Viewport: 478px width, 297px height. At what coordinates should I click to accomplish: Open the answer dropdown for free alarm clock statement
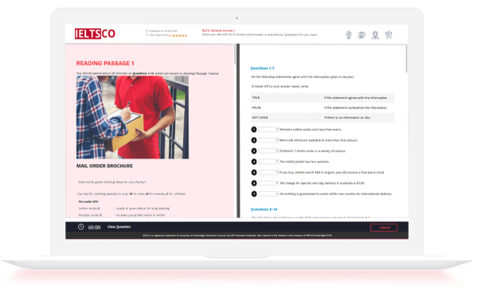268,173
